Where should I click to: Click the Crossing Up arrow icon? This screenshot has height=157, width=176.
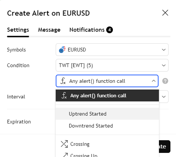point(65,155)
